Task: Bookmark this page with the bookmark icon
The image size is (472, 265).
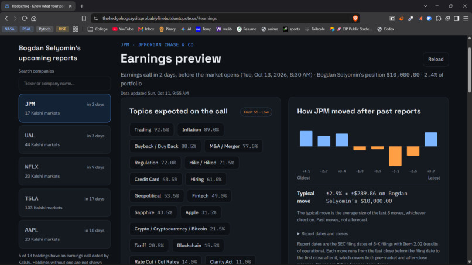Action: click(x=84, y=18)
